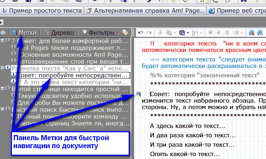The height and width of the screenshot is (159, 266).
Task: Switch to the Альтернативная справка Aml Page tab
Action: [x=145, y=10]
